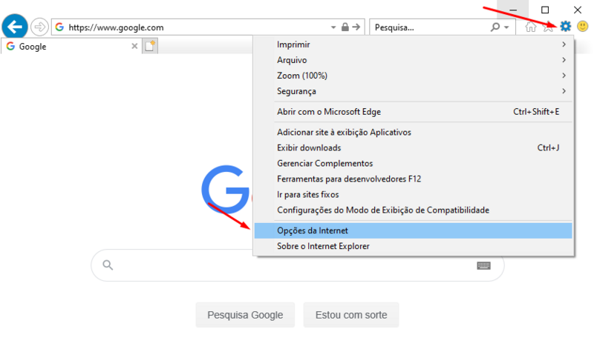Open a new tab with the blank-page button
Screen dimensions: 594x346
150,46
